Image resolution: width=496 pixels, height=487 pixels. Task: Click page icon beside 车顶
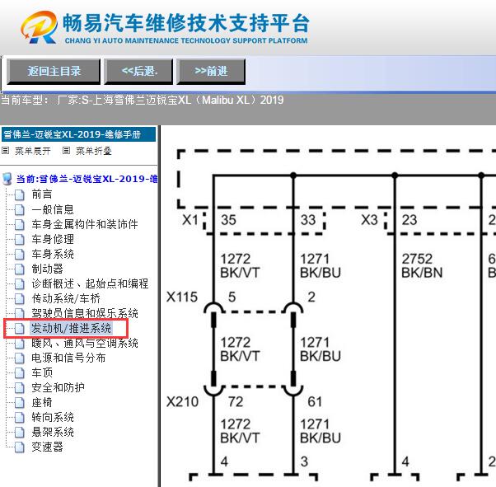click(20, 373)
